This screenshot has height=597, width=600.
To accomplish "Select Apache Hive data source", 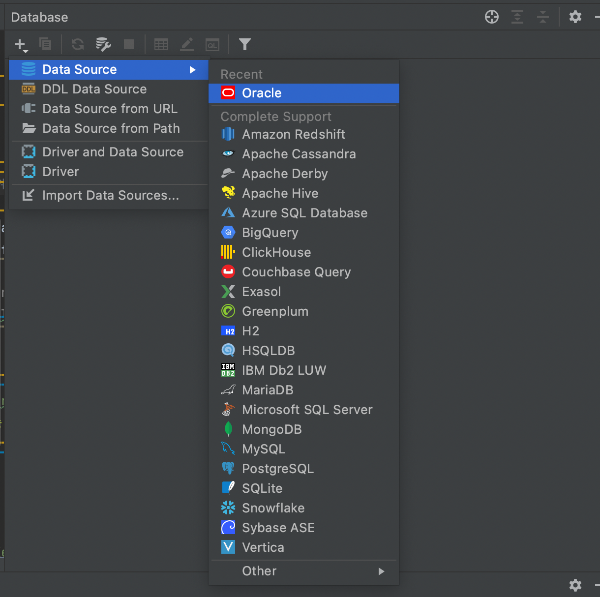I will (304, 193).
